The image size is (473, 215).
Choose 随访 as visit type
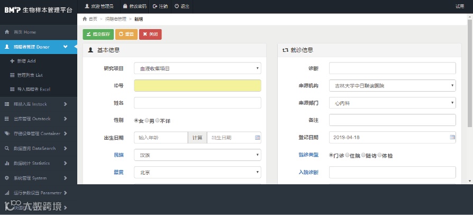(x=363, y=155)
